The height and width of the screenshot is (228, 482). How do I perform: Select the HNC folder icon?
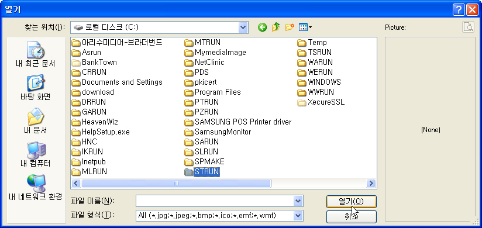pyautogui.click(x=75, y=142)
